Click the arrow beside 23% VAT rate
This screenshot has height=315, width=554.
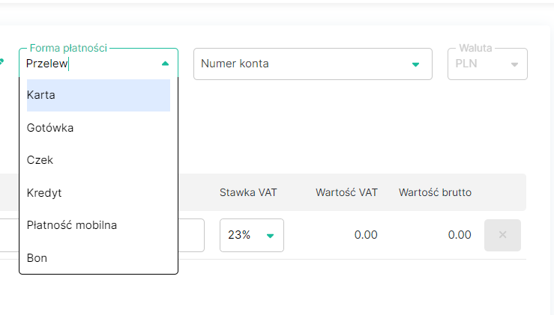270,236
